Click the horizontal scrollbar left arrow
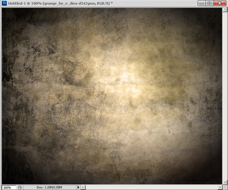 pos(83,187)
